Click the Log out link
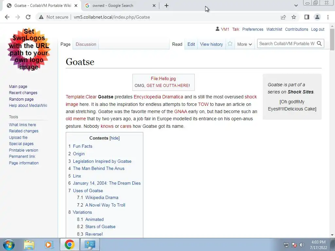 318,29
